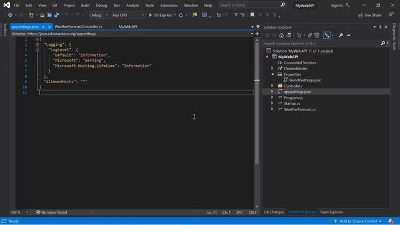
Task: Open the Any CPU platform dropdown
Action: (x=128, y=15)
